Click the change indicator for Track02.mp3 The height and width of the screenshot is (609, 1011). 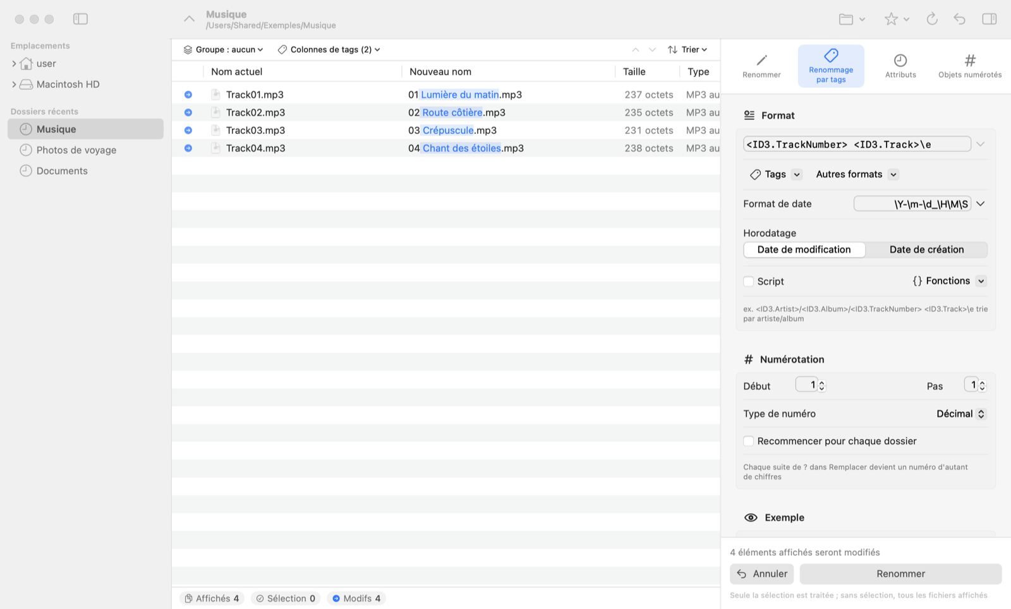coord(188,112)
